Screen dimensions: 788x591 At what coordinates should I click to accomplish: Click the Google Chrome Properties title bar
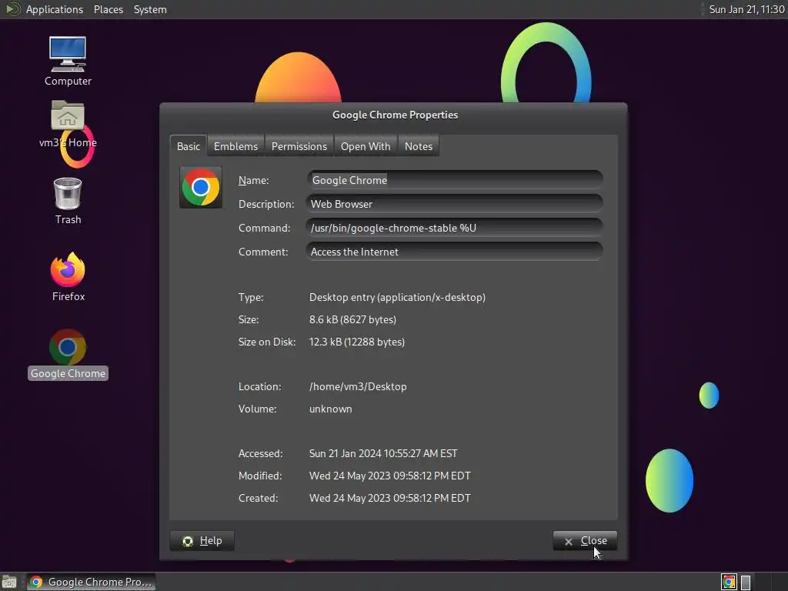point(395,115)
